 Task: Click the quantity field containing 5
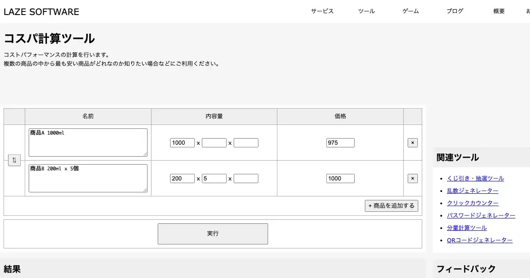pyautogui.click(x=214, y=179)
